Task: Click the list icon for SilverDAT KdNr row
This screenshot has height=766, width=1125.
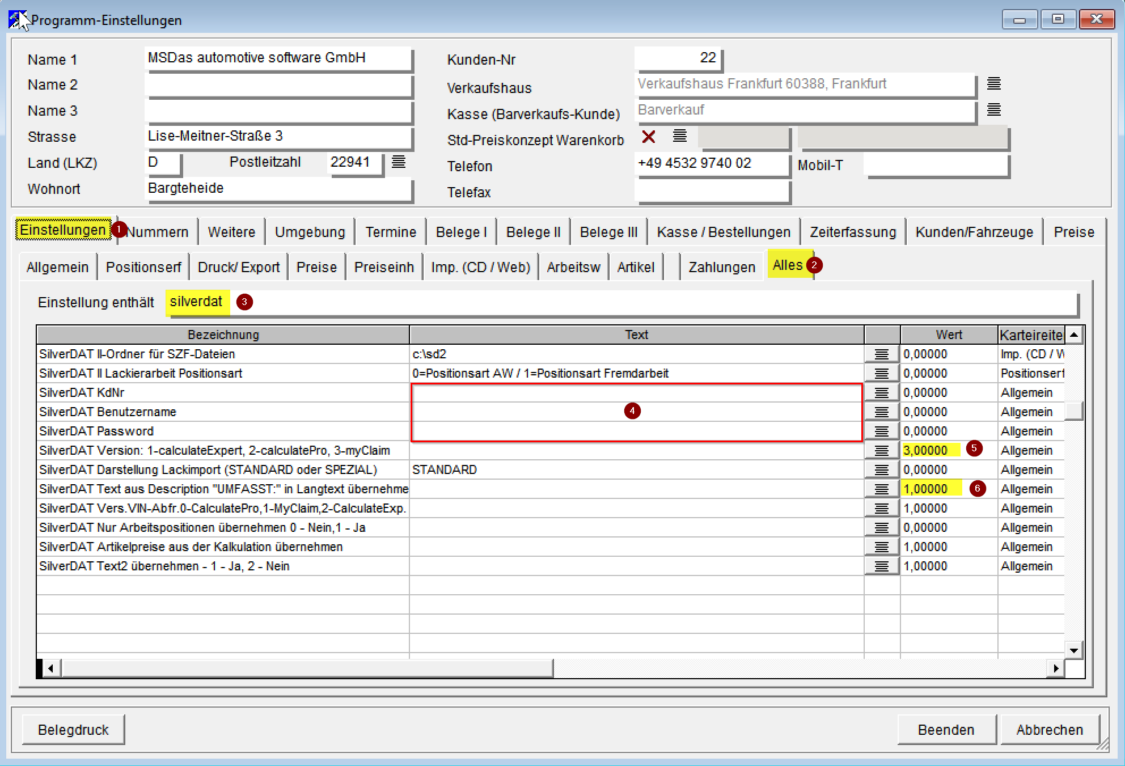Action: (x=881, y=392)
